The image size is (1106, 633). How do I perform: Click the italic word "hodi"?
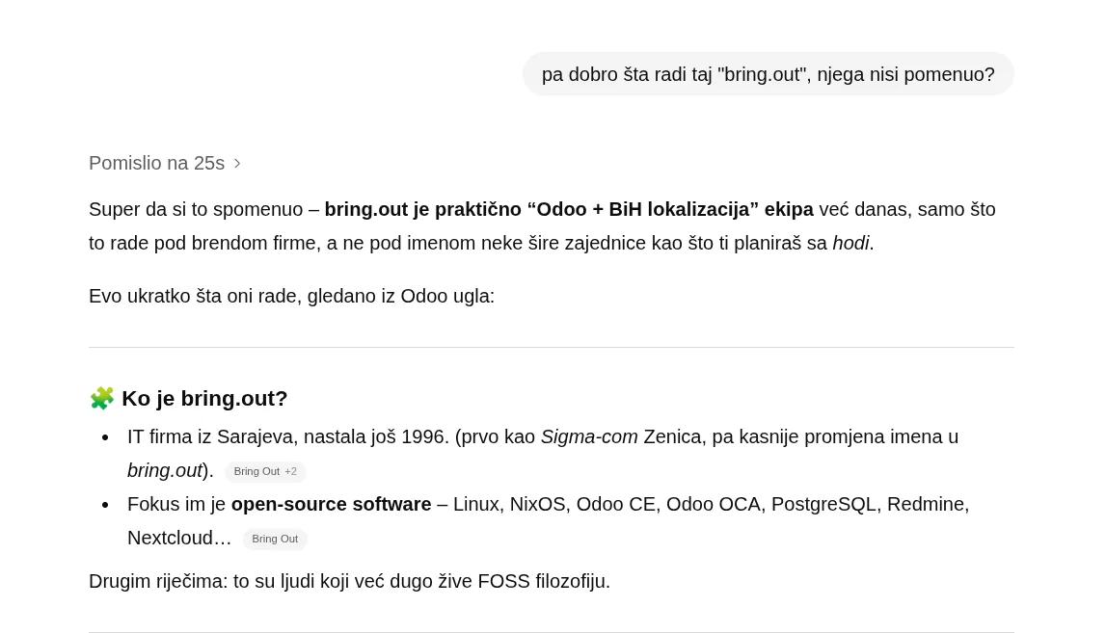click(x=850, y=243)
